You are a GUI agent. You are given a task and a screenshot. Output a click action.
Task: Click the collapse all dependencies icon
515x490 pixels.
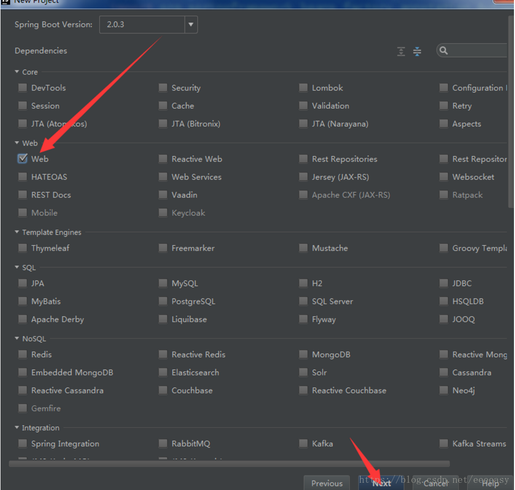417,51
